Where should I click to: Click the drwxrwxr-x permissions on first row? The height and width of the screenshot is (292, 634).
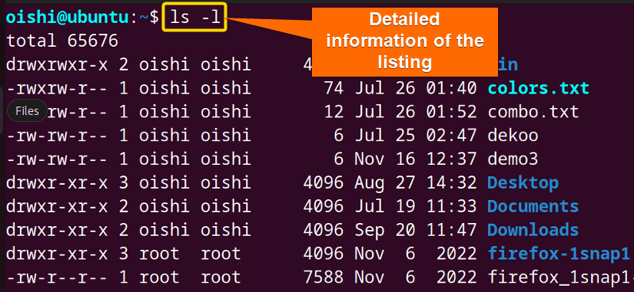pos(57,64)
